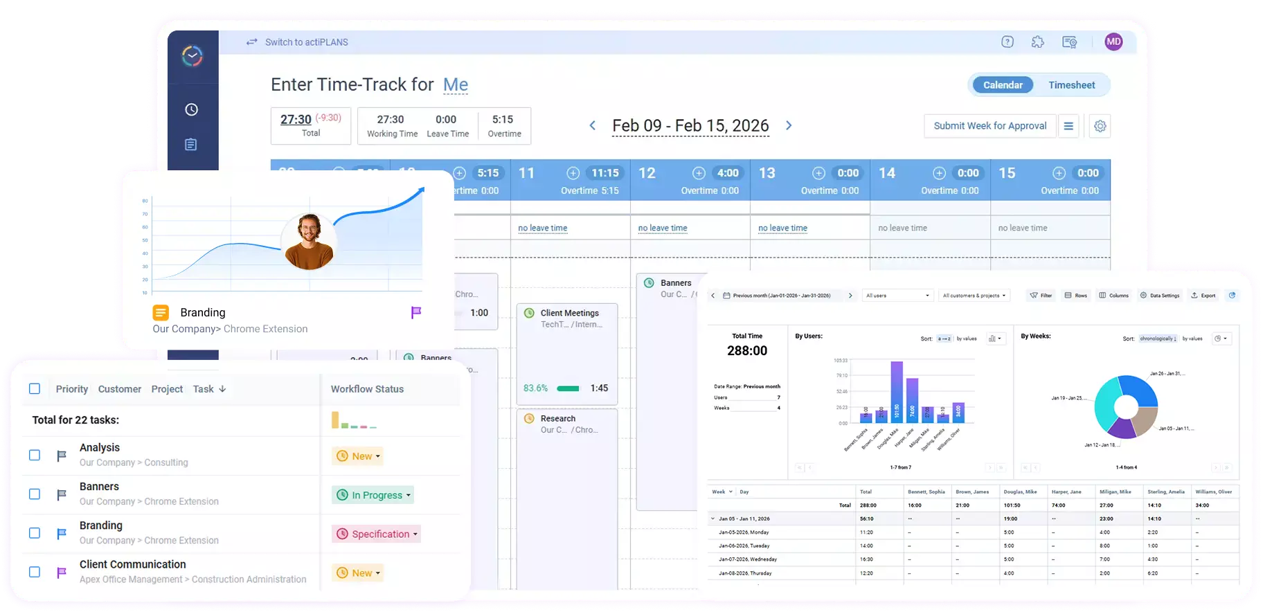The height and width of the screenshot is (612, 1263).
Task: Open the Week grouping header in report table
Action: pos(722,492)
